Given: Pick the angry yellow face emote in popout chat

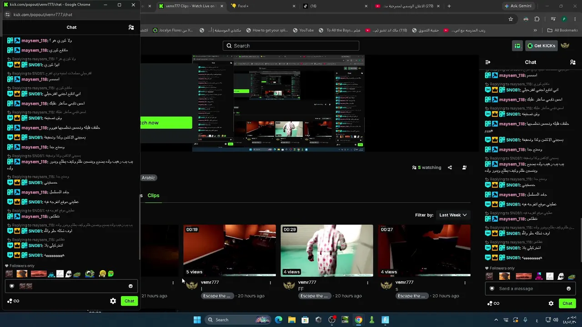Looking at the screenshot, I should click(x=103, y=274).
